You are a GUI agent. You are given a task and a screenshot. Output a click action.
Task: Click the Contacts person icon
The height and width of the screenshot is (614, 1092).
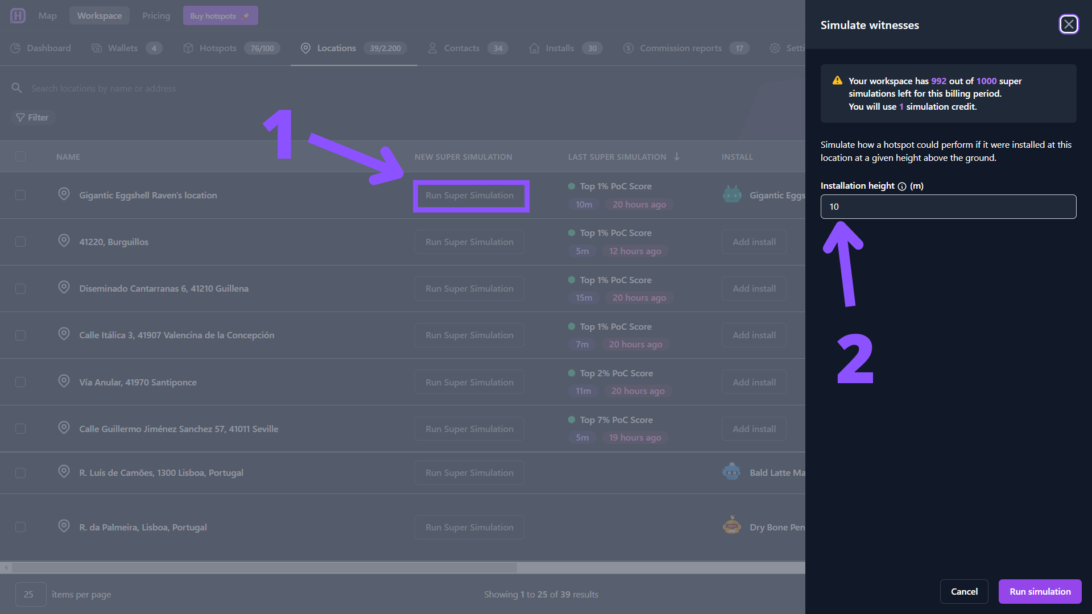[432, 48]
